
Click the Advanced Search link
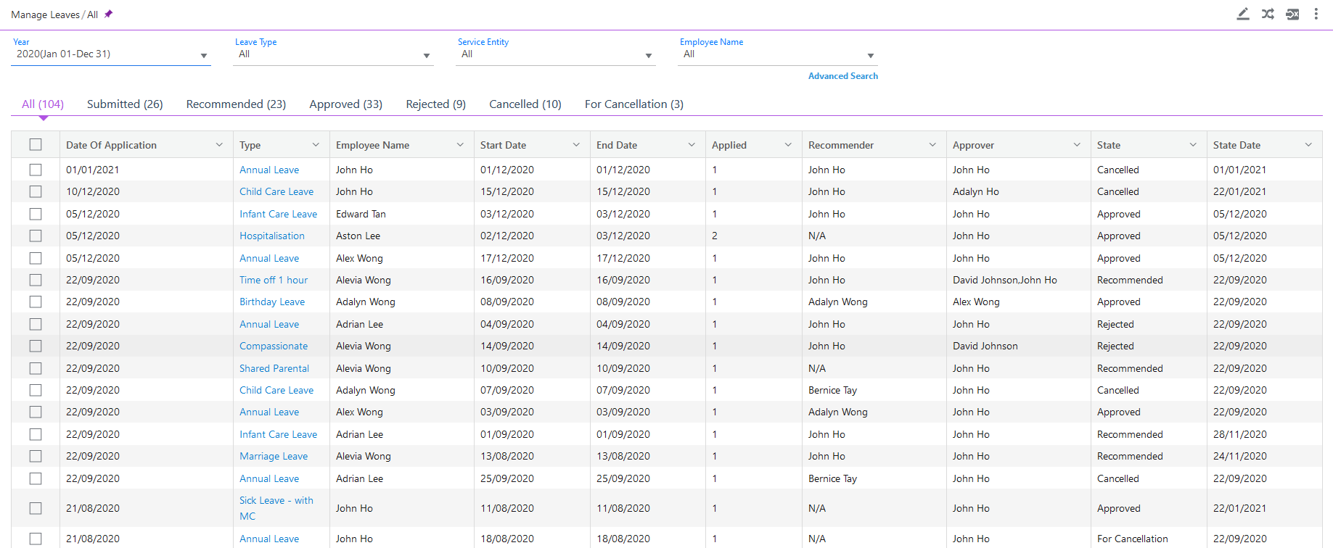(842, 76)
